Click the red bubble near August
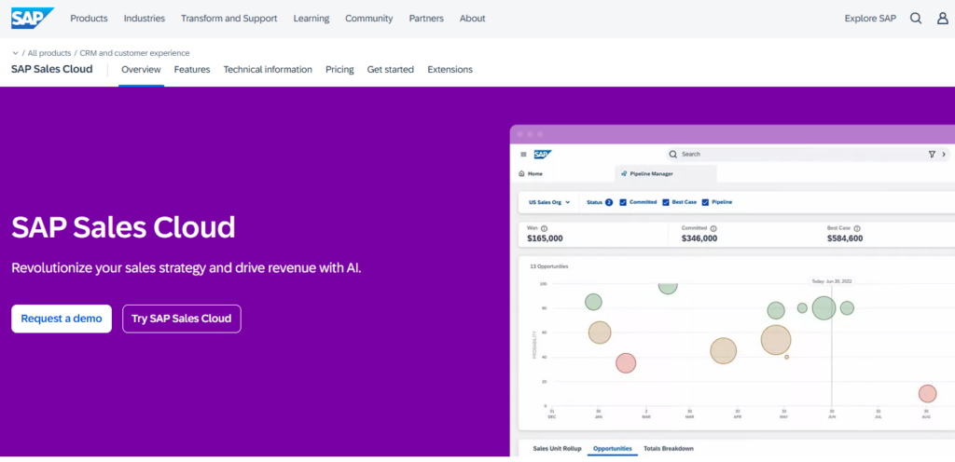 coord(927,393)
